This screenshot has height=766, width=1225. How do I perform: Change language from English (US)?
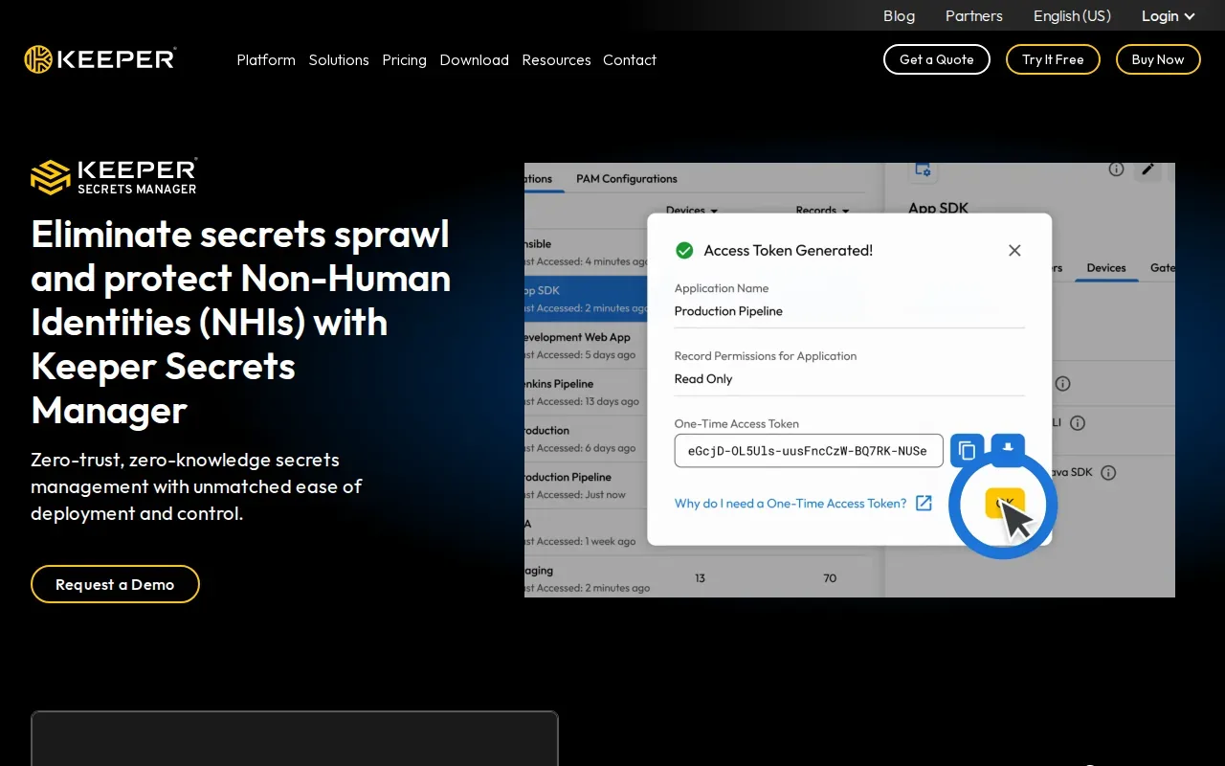pos(1072,15)
